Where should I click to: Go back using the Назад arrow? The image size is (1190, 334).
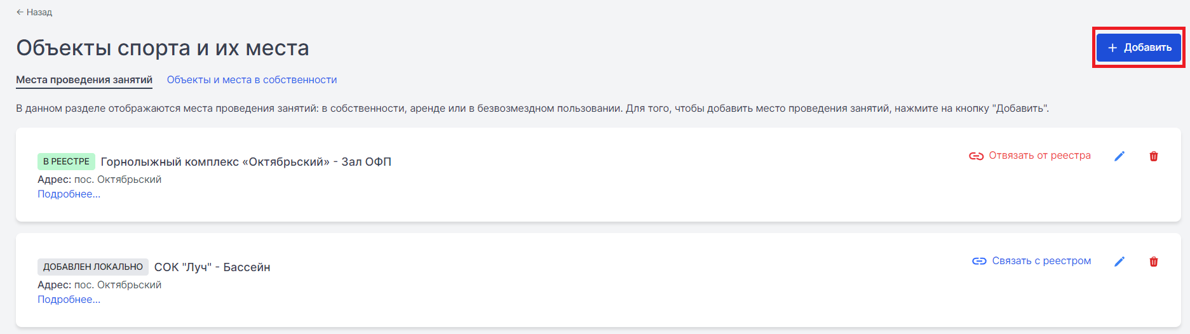tap(34, 12)
